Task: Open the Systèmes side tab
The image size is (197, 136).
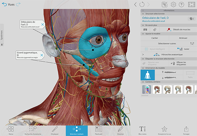Action: coord(2,35)
